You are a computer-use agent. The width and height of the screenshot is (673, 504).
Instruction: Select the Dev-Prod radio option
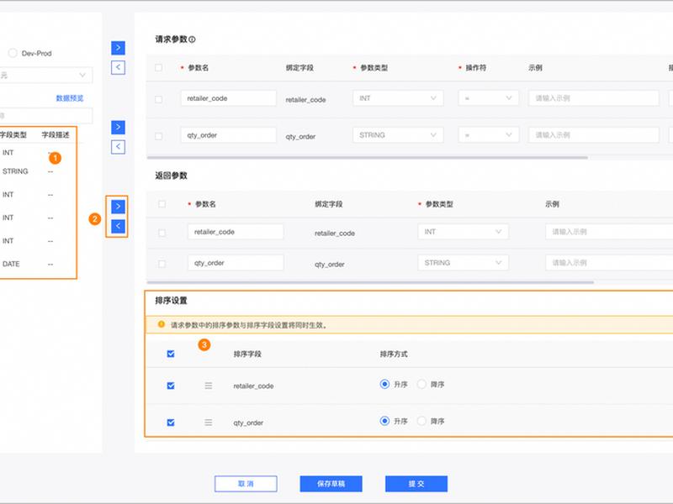point(13,53)
